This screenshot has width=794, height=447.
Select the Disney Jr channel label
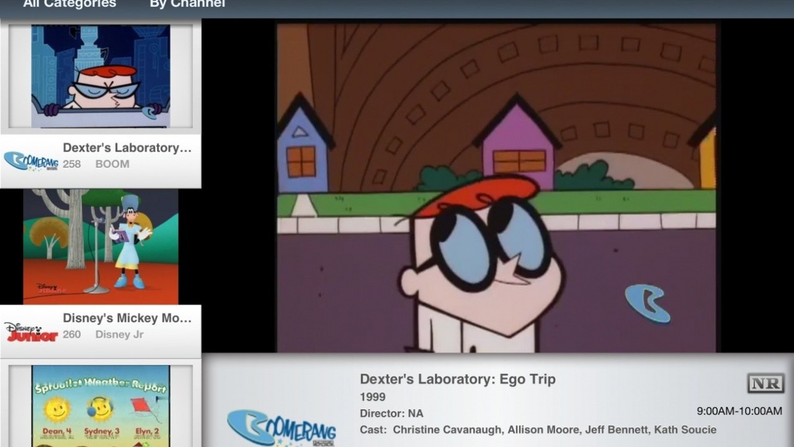119,334
